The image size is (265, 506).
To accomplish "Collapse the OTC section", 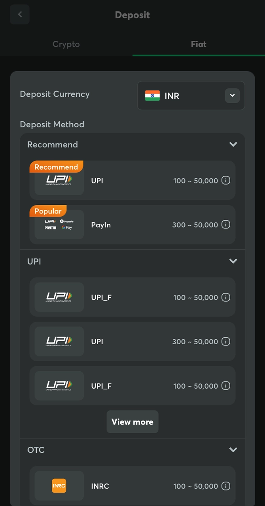I will [233, 450].
